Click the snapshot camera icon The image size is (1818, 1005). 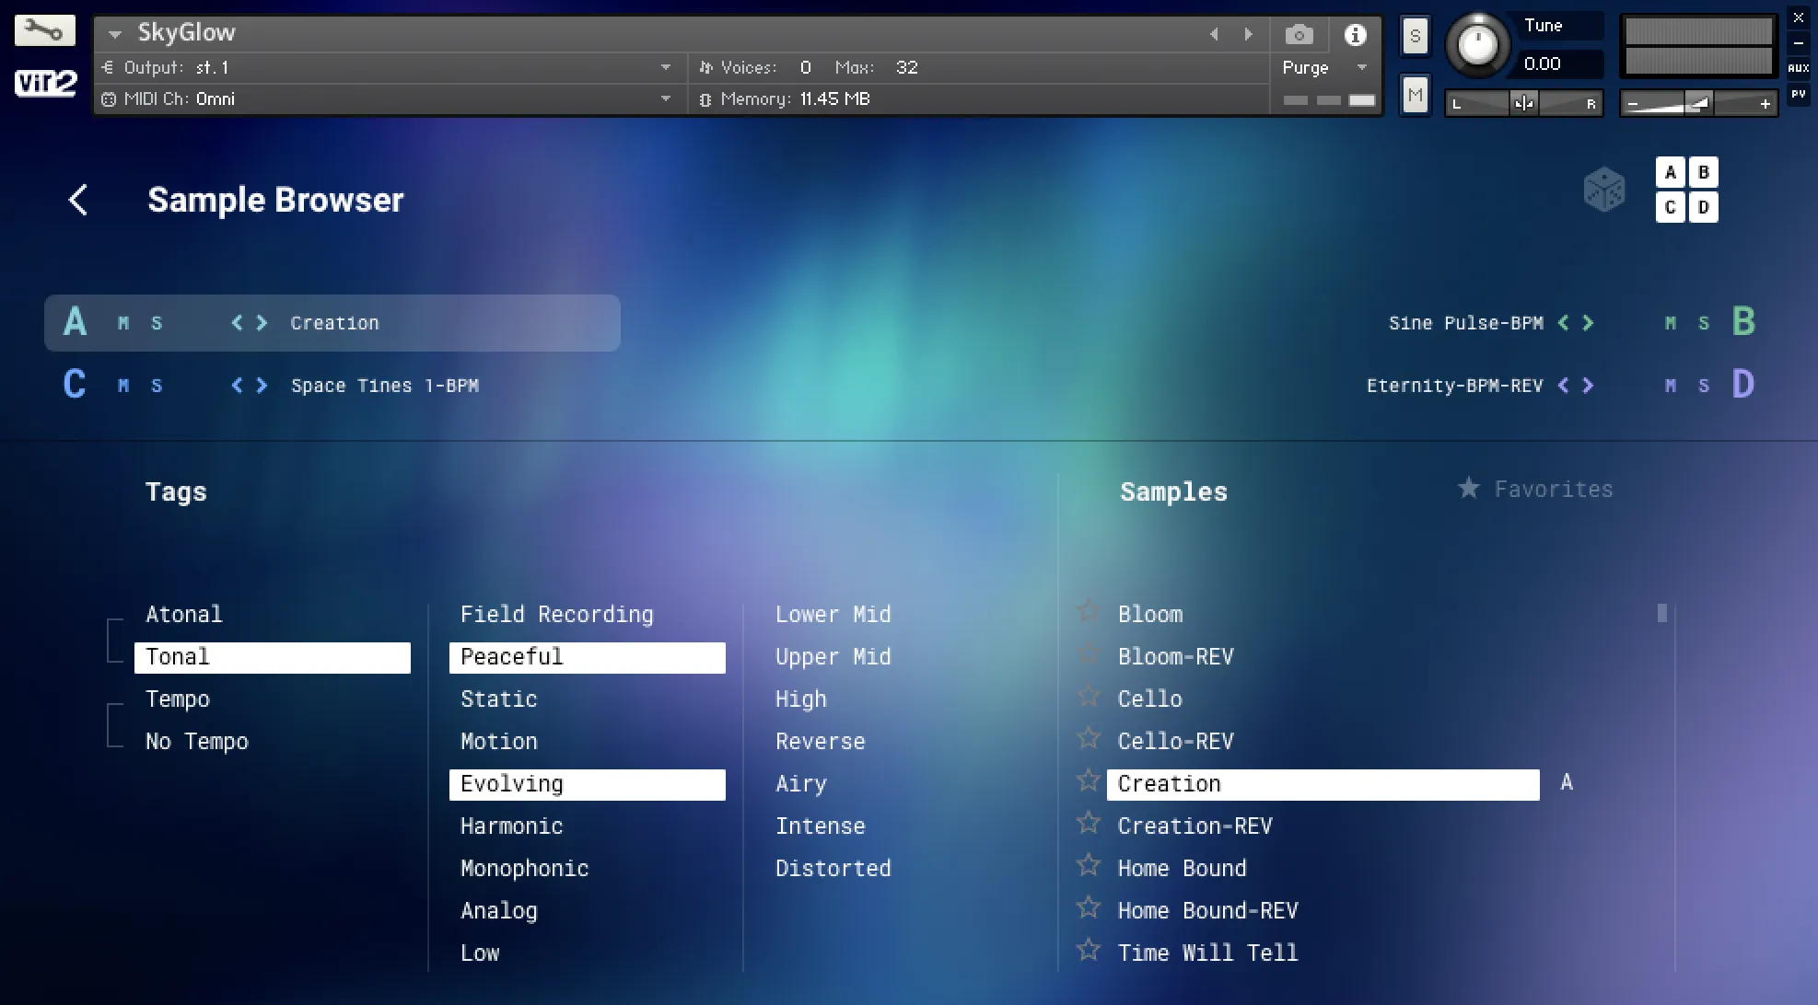[x=1299, y=34]
